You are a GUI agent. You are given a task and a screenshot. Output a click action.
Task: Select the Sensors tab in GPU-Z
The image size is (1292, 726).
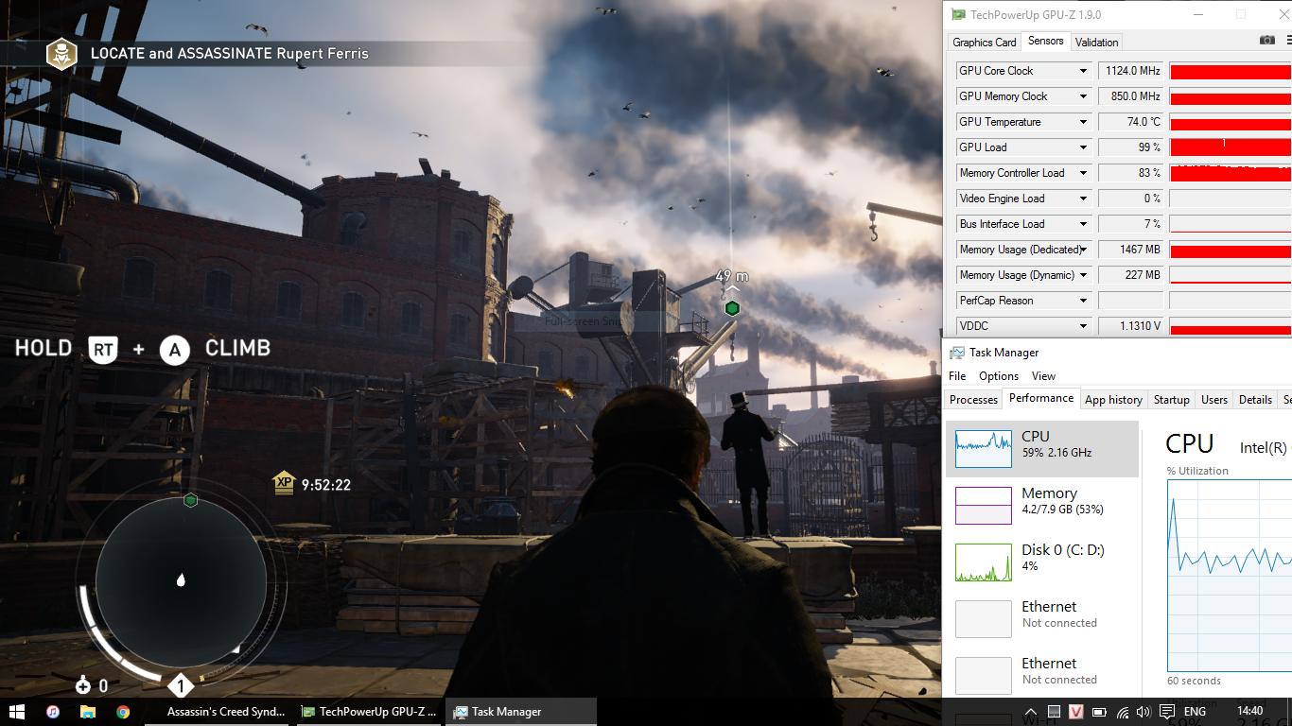[x=1045, y=41]
